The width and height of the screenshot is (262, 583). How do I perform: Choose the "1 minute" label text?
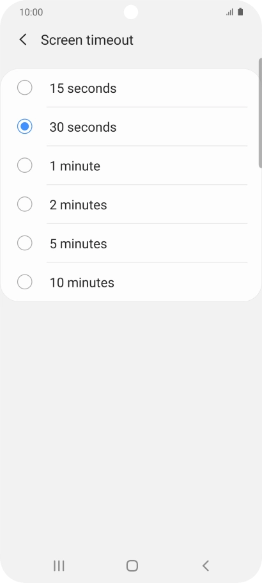75,166
